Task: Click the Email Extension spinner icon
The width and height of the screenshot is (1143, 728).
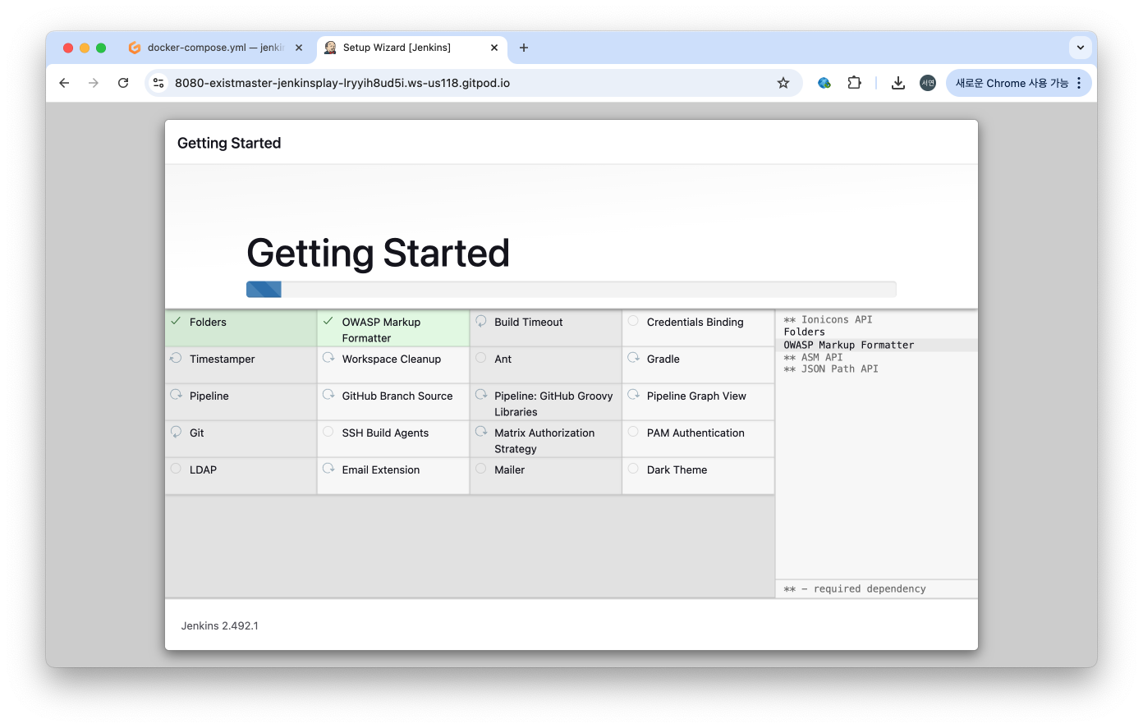Action: tap(328, 469)
